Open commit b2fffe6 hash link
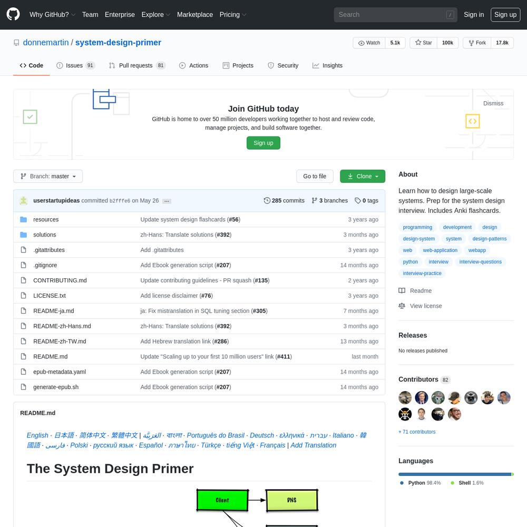Image resolution: width=527 pixels, height=527 pixels. click(x=120, y=201)
